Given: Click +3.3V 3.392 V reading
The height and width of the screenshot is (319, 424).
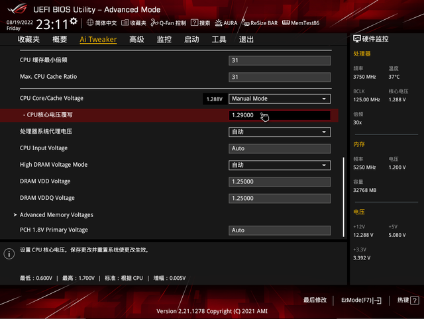Looking at the screenshot, I should [x=362, y=258].
